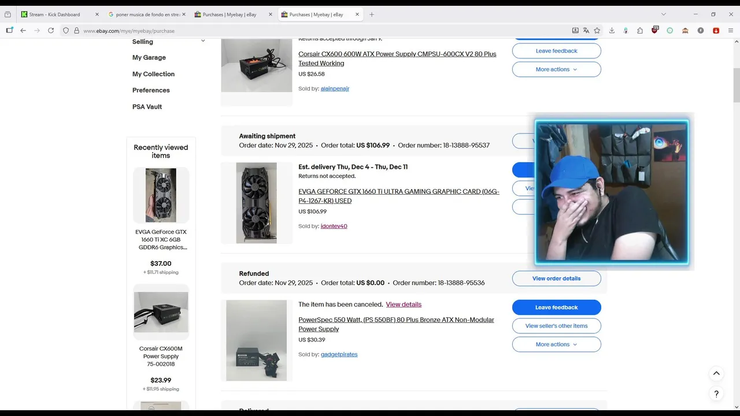This screenshot has height=416, width=740.
Task: Visit seller idontev40 profile
Action: 334,226
